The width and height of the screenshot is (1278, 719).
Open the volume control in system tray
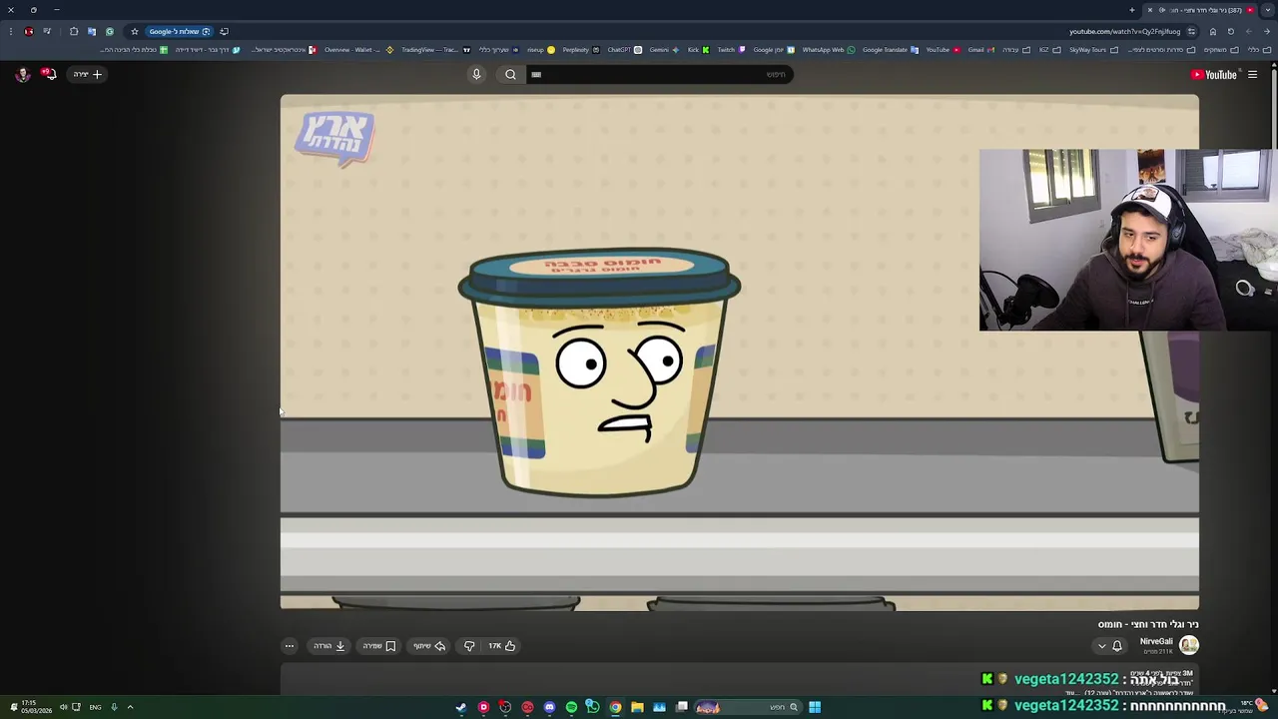(x=63, y=707)
